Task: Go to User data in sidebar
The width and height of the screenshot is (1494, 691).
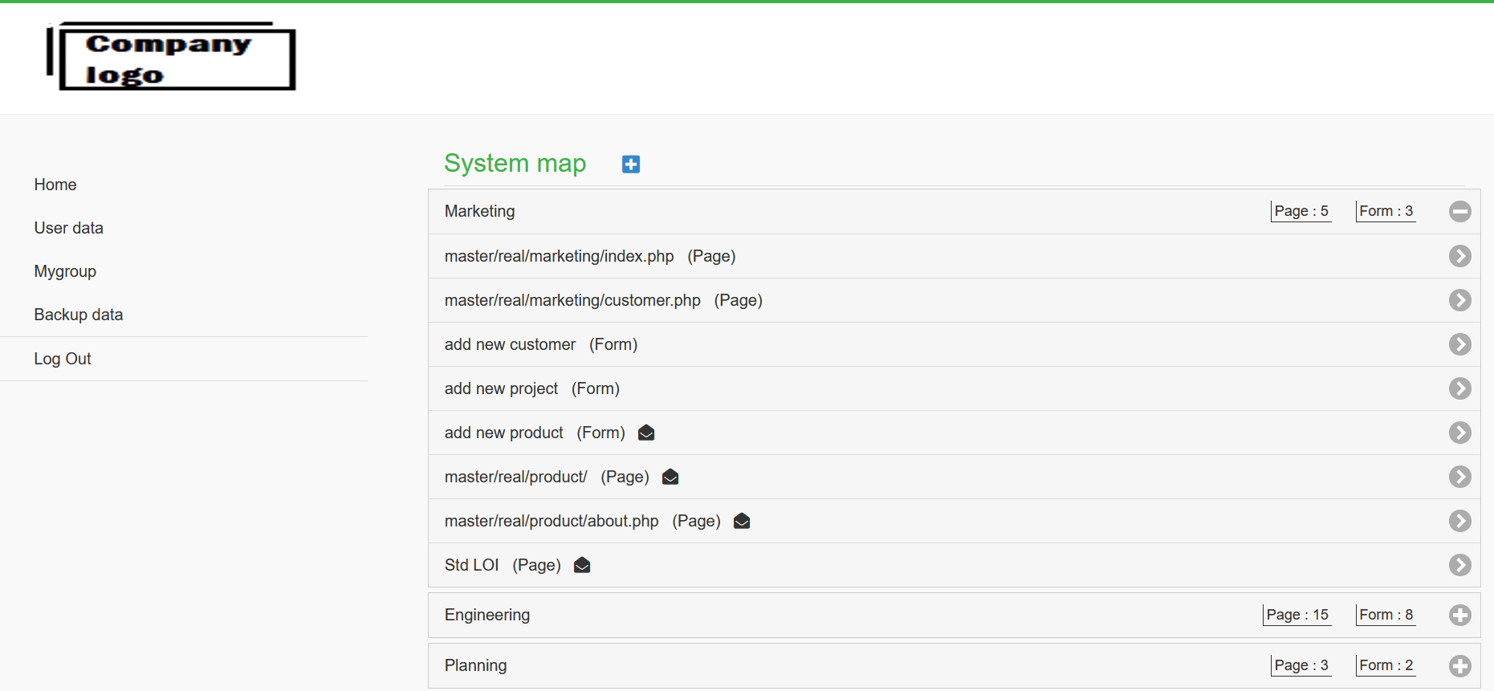Action: point(69,228)
